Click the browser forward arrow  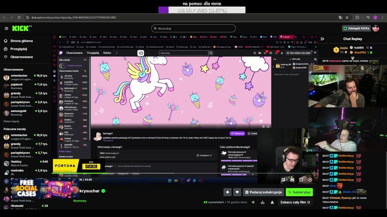pos(12,17)
